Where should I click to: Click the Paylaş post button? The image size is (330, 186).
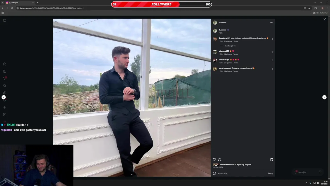tap(270, 173)
